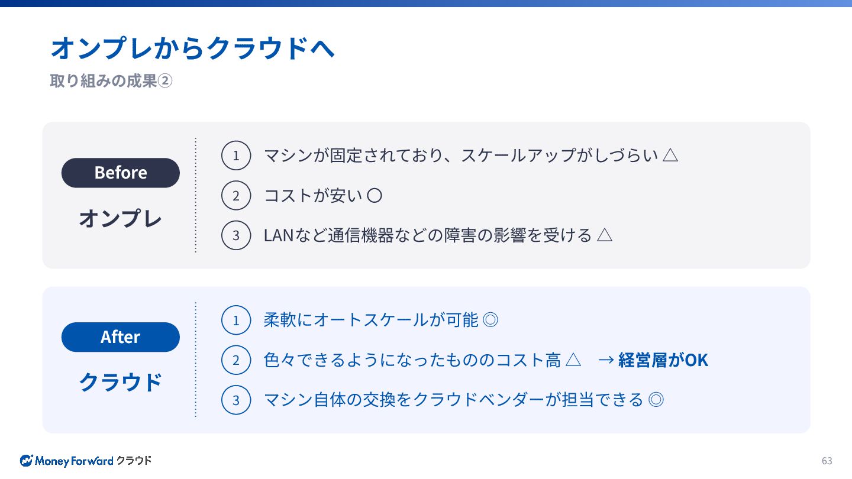The image size is (852, 479).
Task: Click slide title オンプレからクラウドへ
Action: pos(193,48)
